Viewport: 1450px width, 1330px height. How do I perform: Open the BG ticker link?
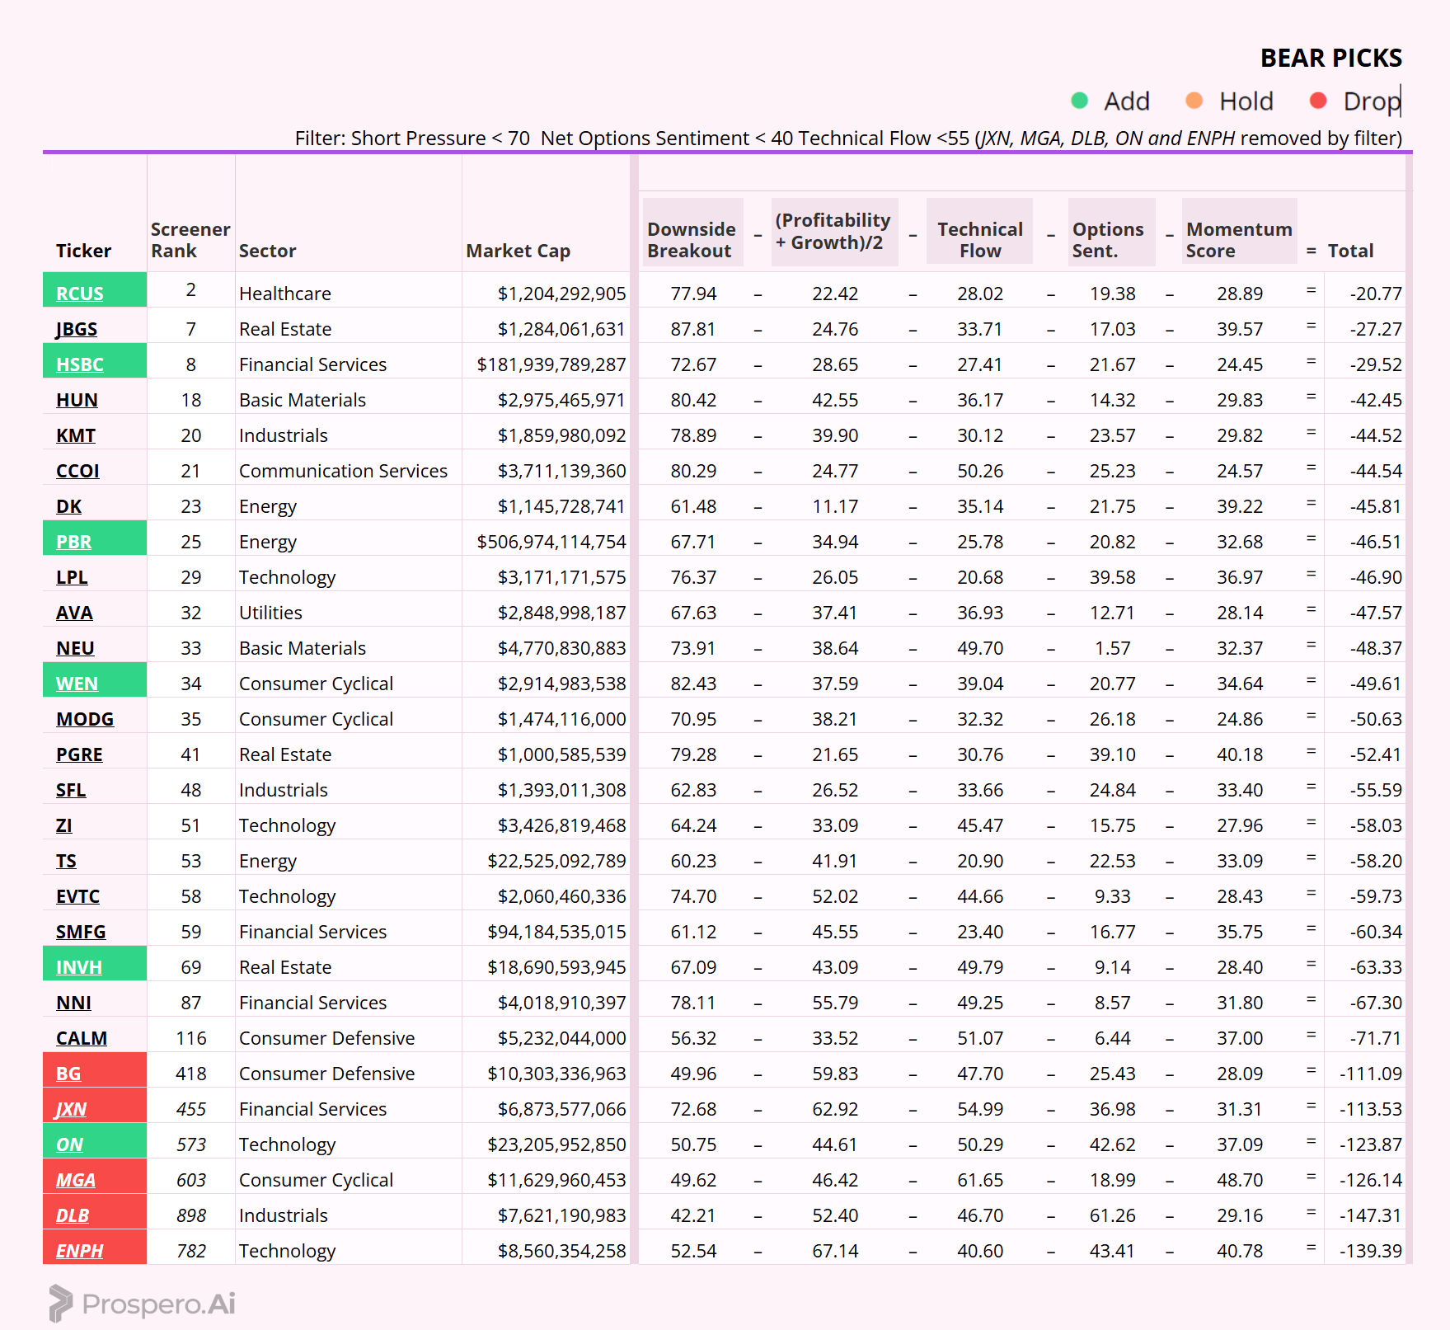point(68,1074)
